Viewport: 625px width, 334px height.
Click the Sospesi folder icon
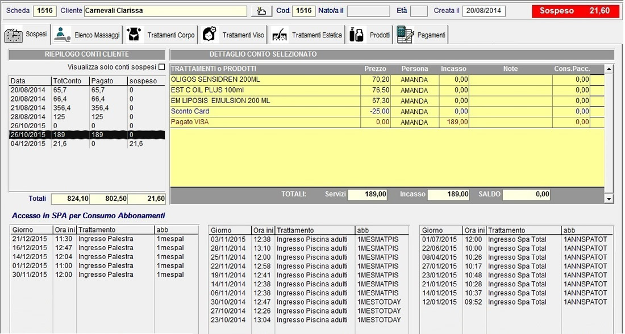14,35
